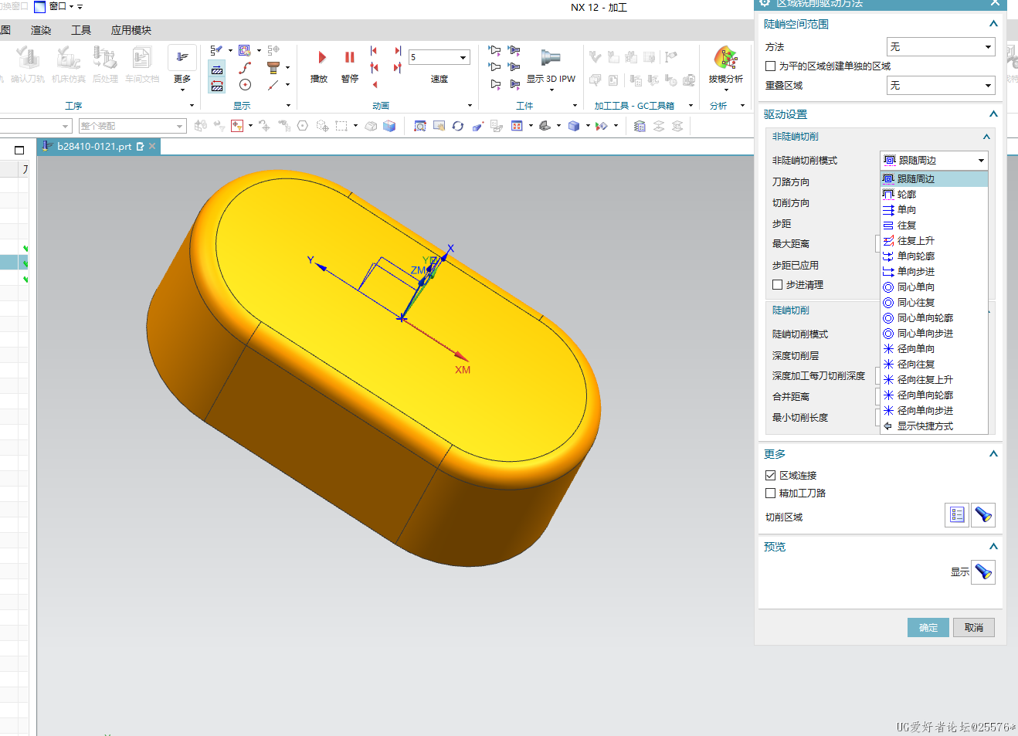
Task: Select 显示快捷方式 in dropdown list
Action: [x=934, y=426]
